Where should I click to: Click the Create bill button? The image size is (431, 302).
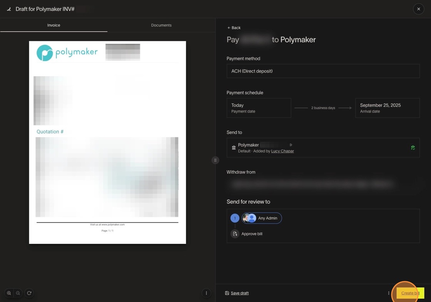(410, 293)
